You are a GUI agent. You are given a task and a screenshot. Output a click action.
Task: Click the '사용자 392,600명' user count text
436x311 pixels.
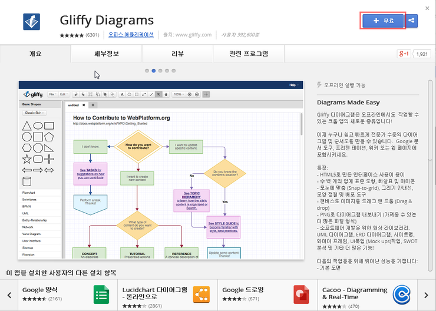[x=240, y=35]
